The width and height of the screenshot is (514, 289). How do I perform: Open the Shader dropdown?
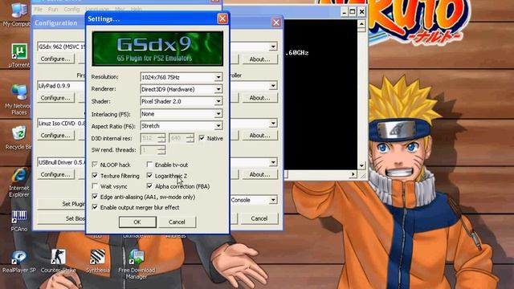point(218,101)
